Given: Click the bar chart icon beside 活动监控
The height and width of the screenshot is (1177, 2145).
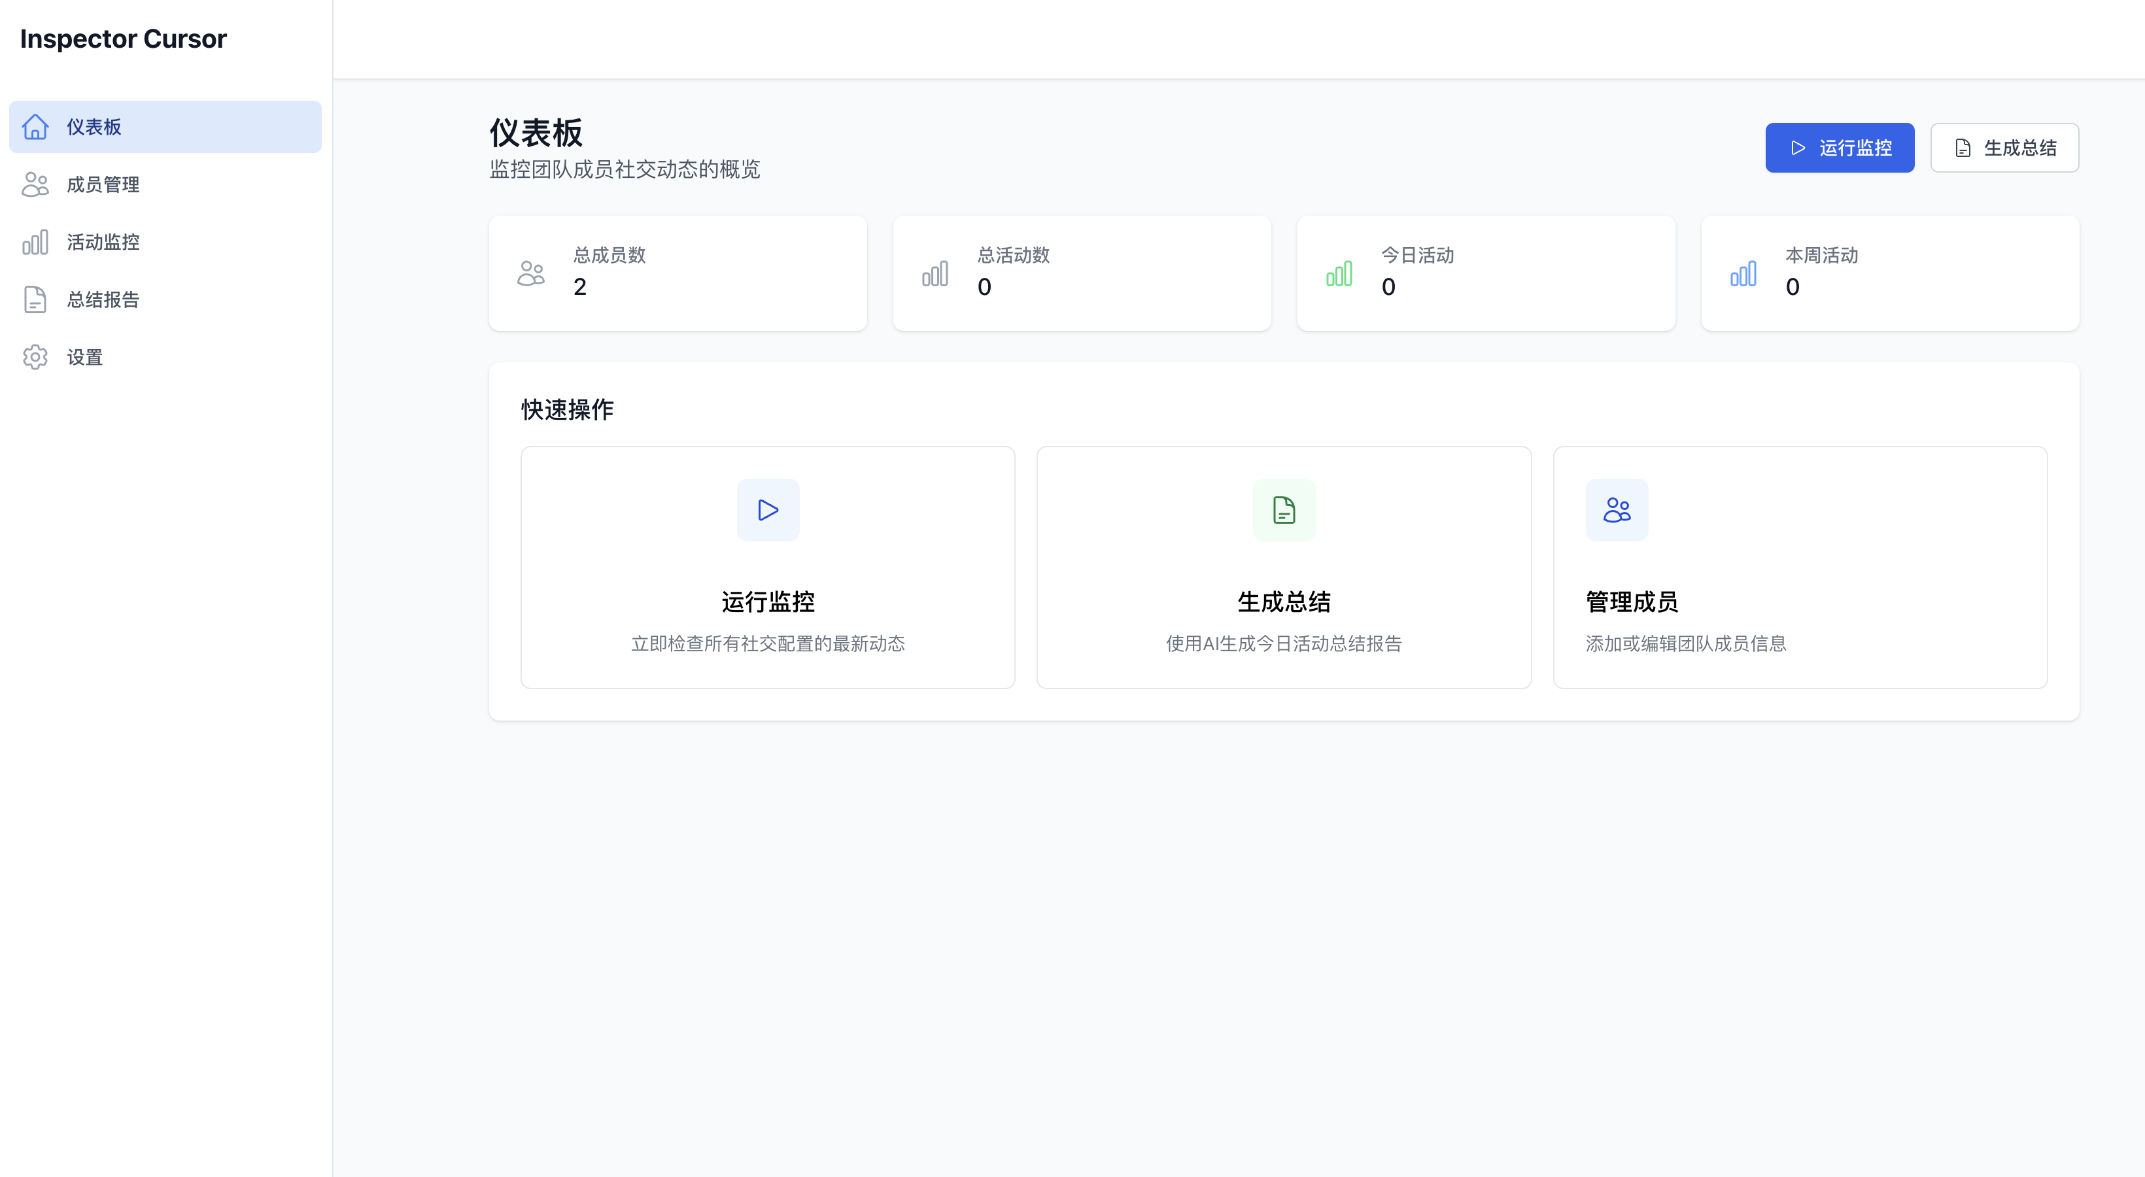Looking at the screenshot, I should click(36, 242).
